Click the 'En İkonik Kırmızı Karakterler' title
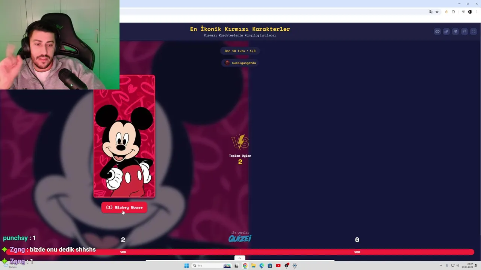This screenshot has width=481, height=270. [x=240, y=29]
